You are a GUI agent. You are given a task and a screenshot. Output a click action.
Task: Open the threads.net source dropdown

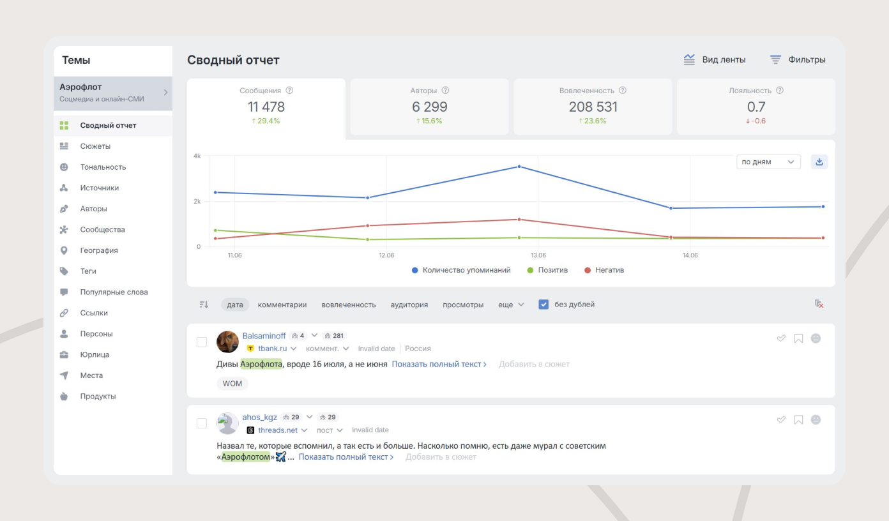click(x=283, y=430)
